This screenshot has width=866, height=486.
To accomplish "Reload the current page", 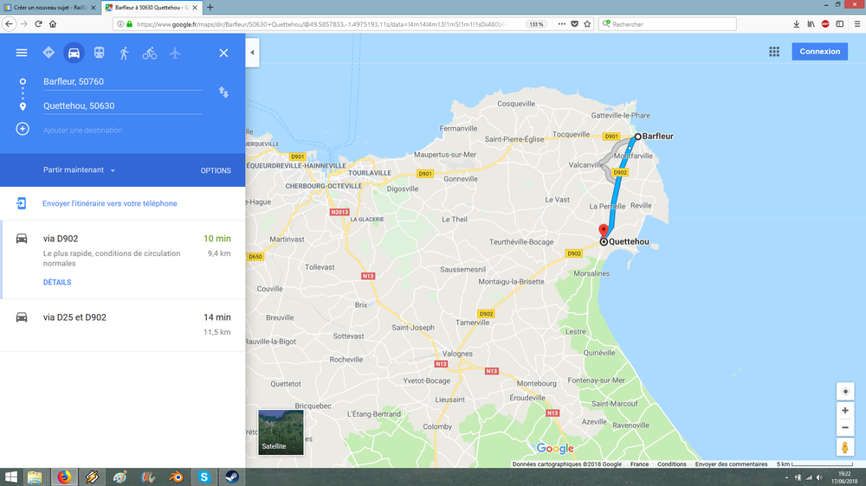I will click(39, 23).
